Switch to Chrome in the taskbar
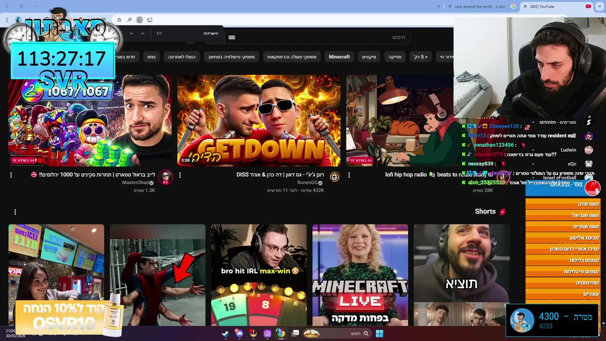606x341 pixels. click(281, 333)
